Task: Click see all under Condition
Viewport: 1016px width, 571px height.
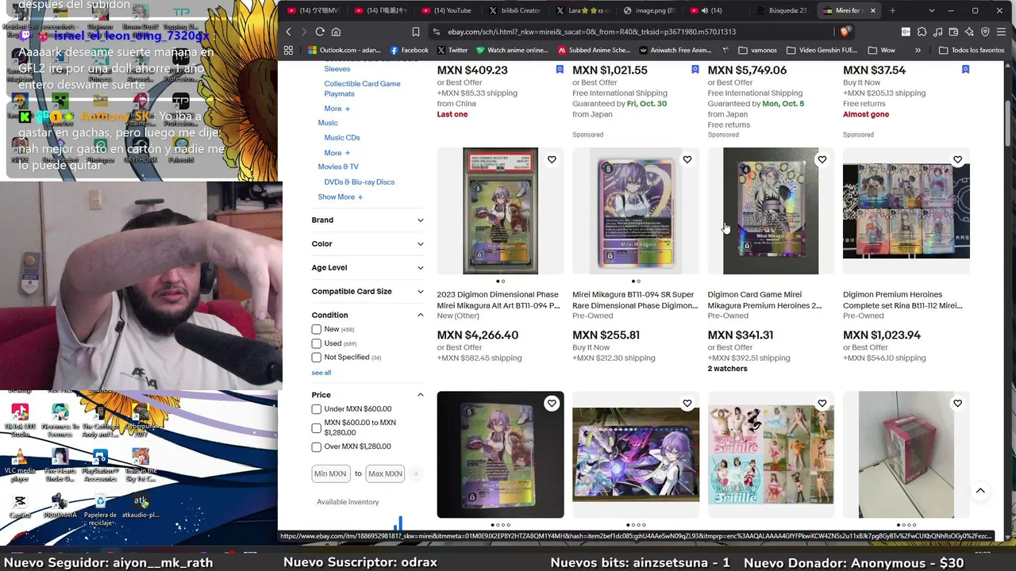Action: pyautogui.click(x=321, y=373)
